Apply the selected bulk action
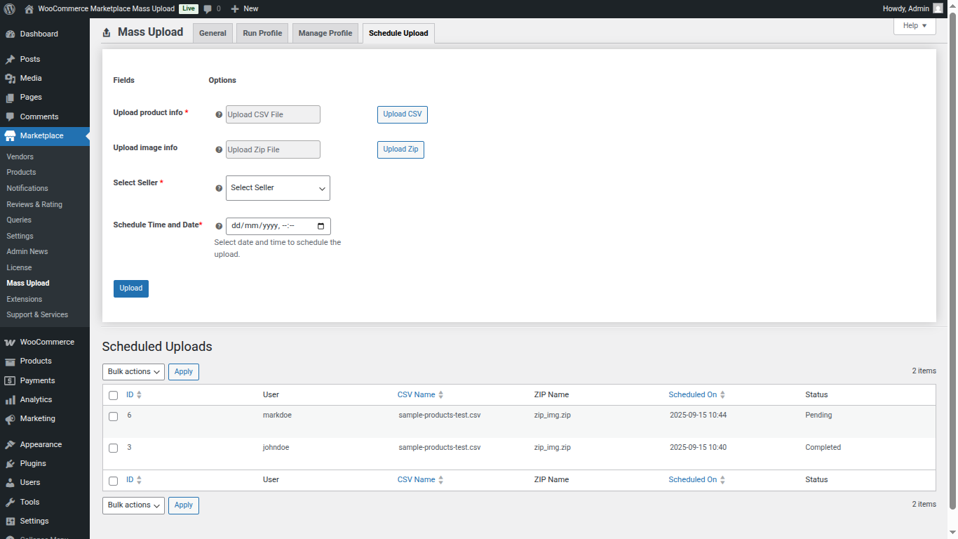This screenshot has width=958, height=539. [183, 371]
